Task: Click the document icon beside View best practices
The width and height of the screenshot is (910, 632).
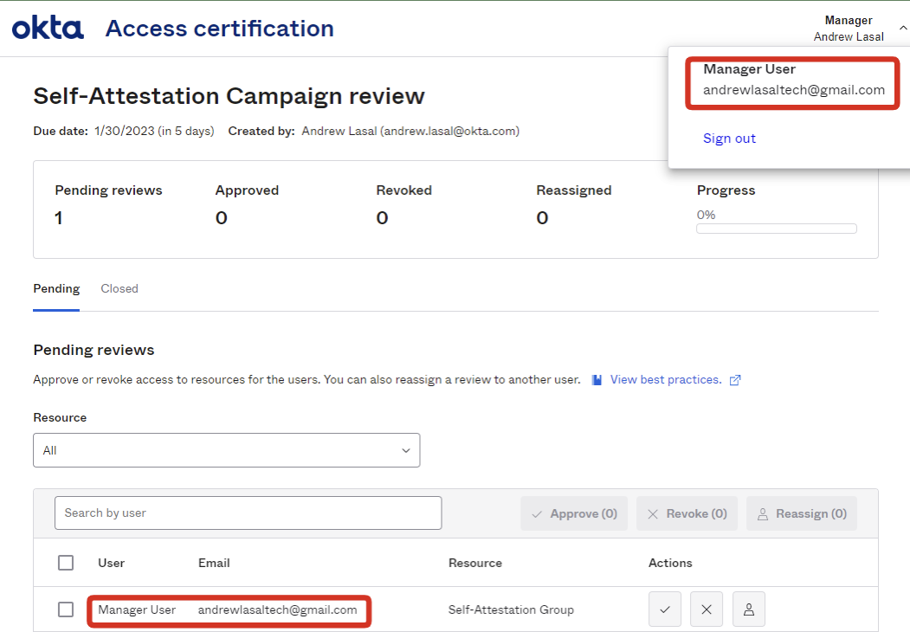Action: 597,379
